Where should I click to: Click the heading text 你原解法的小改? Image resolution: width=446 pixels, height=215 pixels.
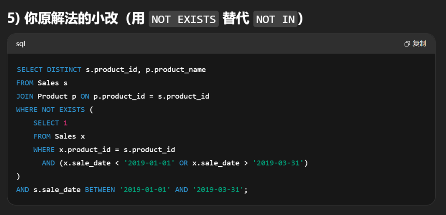pos(71,19)
